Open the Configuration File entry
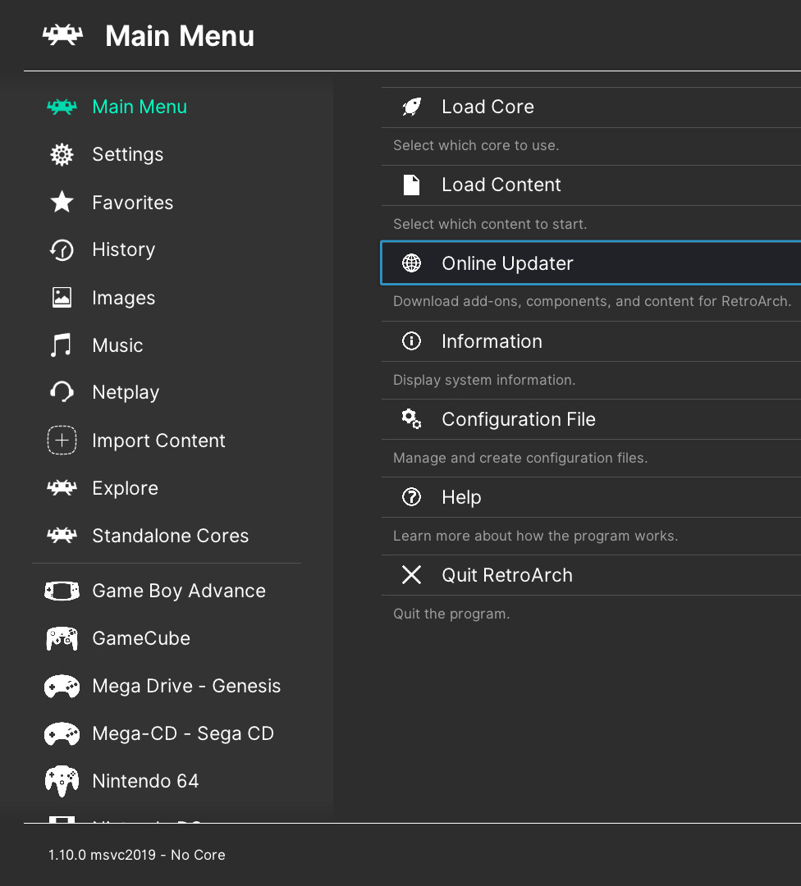Image resolution: width=801 pixels, height=886 pixels. click(x=591, y=419)
